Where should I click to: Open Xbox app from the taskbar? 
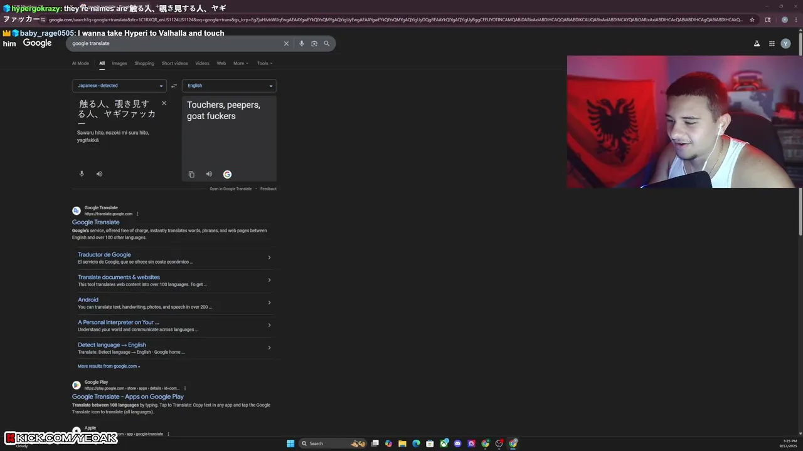click(444, 443)
